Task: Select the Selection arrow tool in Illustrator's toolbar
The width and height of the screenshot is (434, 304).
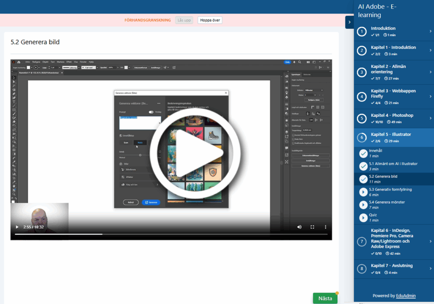Action: [x=14, y=78]
